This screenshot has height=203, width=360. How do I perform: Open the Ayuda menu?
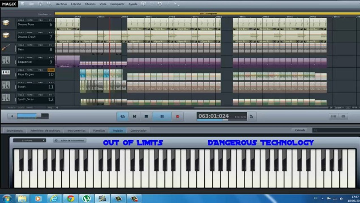click(133, 4)
